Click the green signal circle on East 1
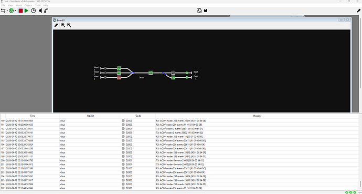The image size is (362, 194). point(187,77)
